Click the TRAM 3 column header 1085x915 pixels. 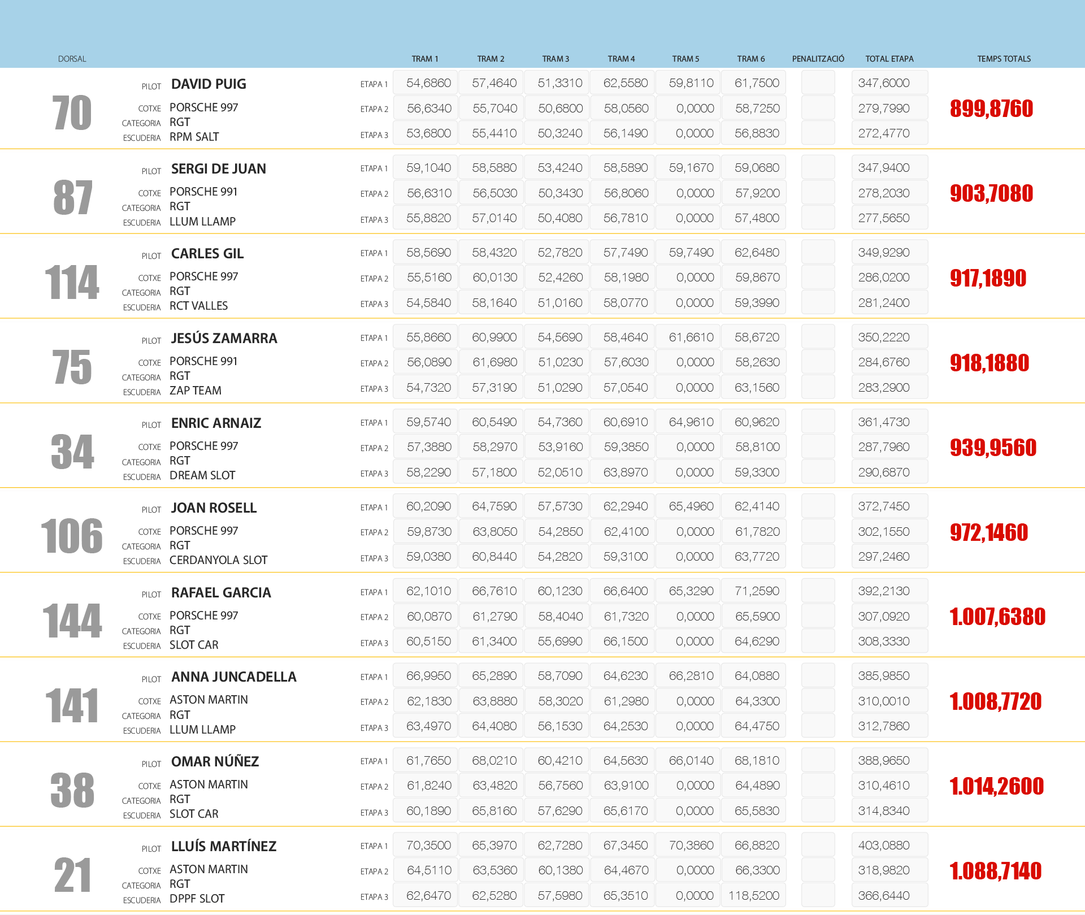click(555, 59)
